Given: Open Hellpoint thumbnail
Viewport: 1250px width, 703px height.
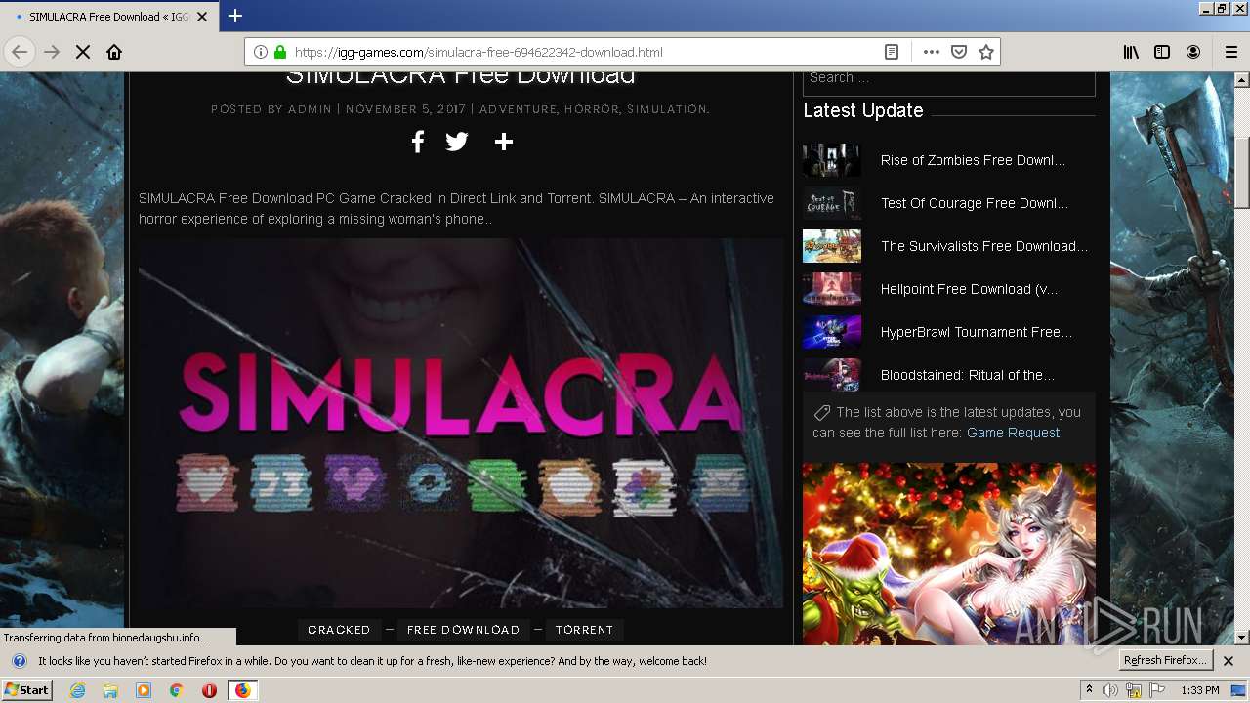Looking at the screenshot, I should click(x=832, y=289).
